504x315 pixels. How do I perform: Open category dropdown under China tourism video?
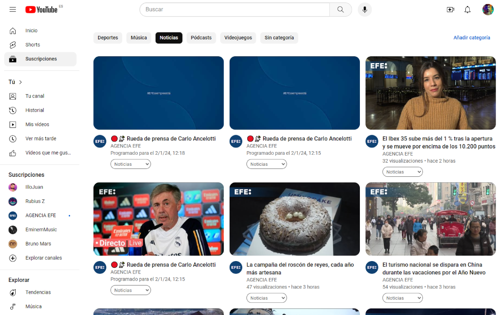402,298
